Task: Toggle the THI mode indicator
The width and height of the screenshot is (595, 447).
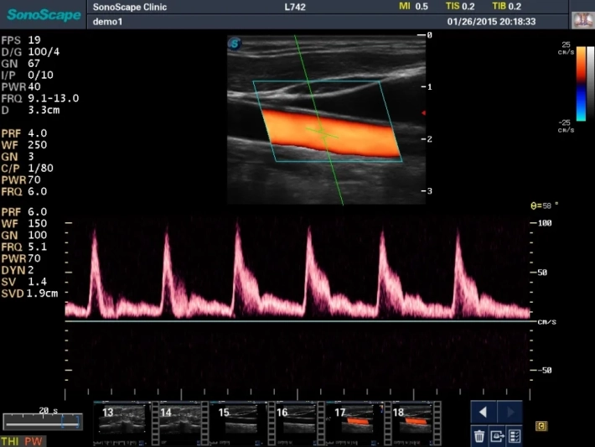Action: tap(11, 441)
